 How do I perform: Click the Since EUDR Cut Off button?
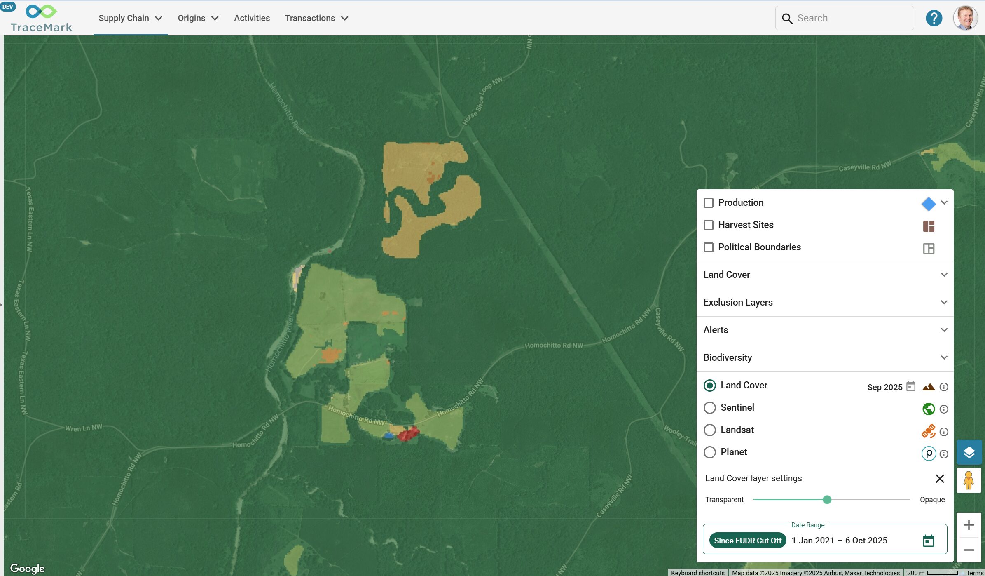click(x=747, y=541)
